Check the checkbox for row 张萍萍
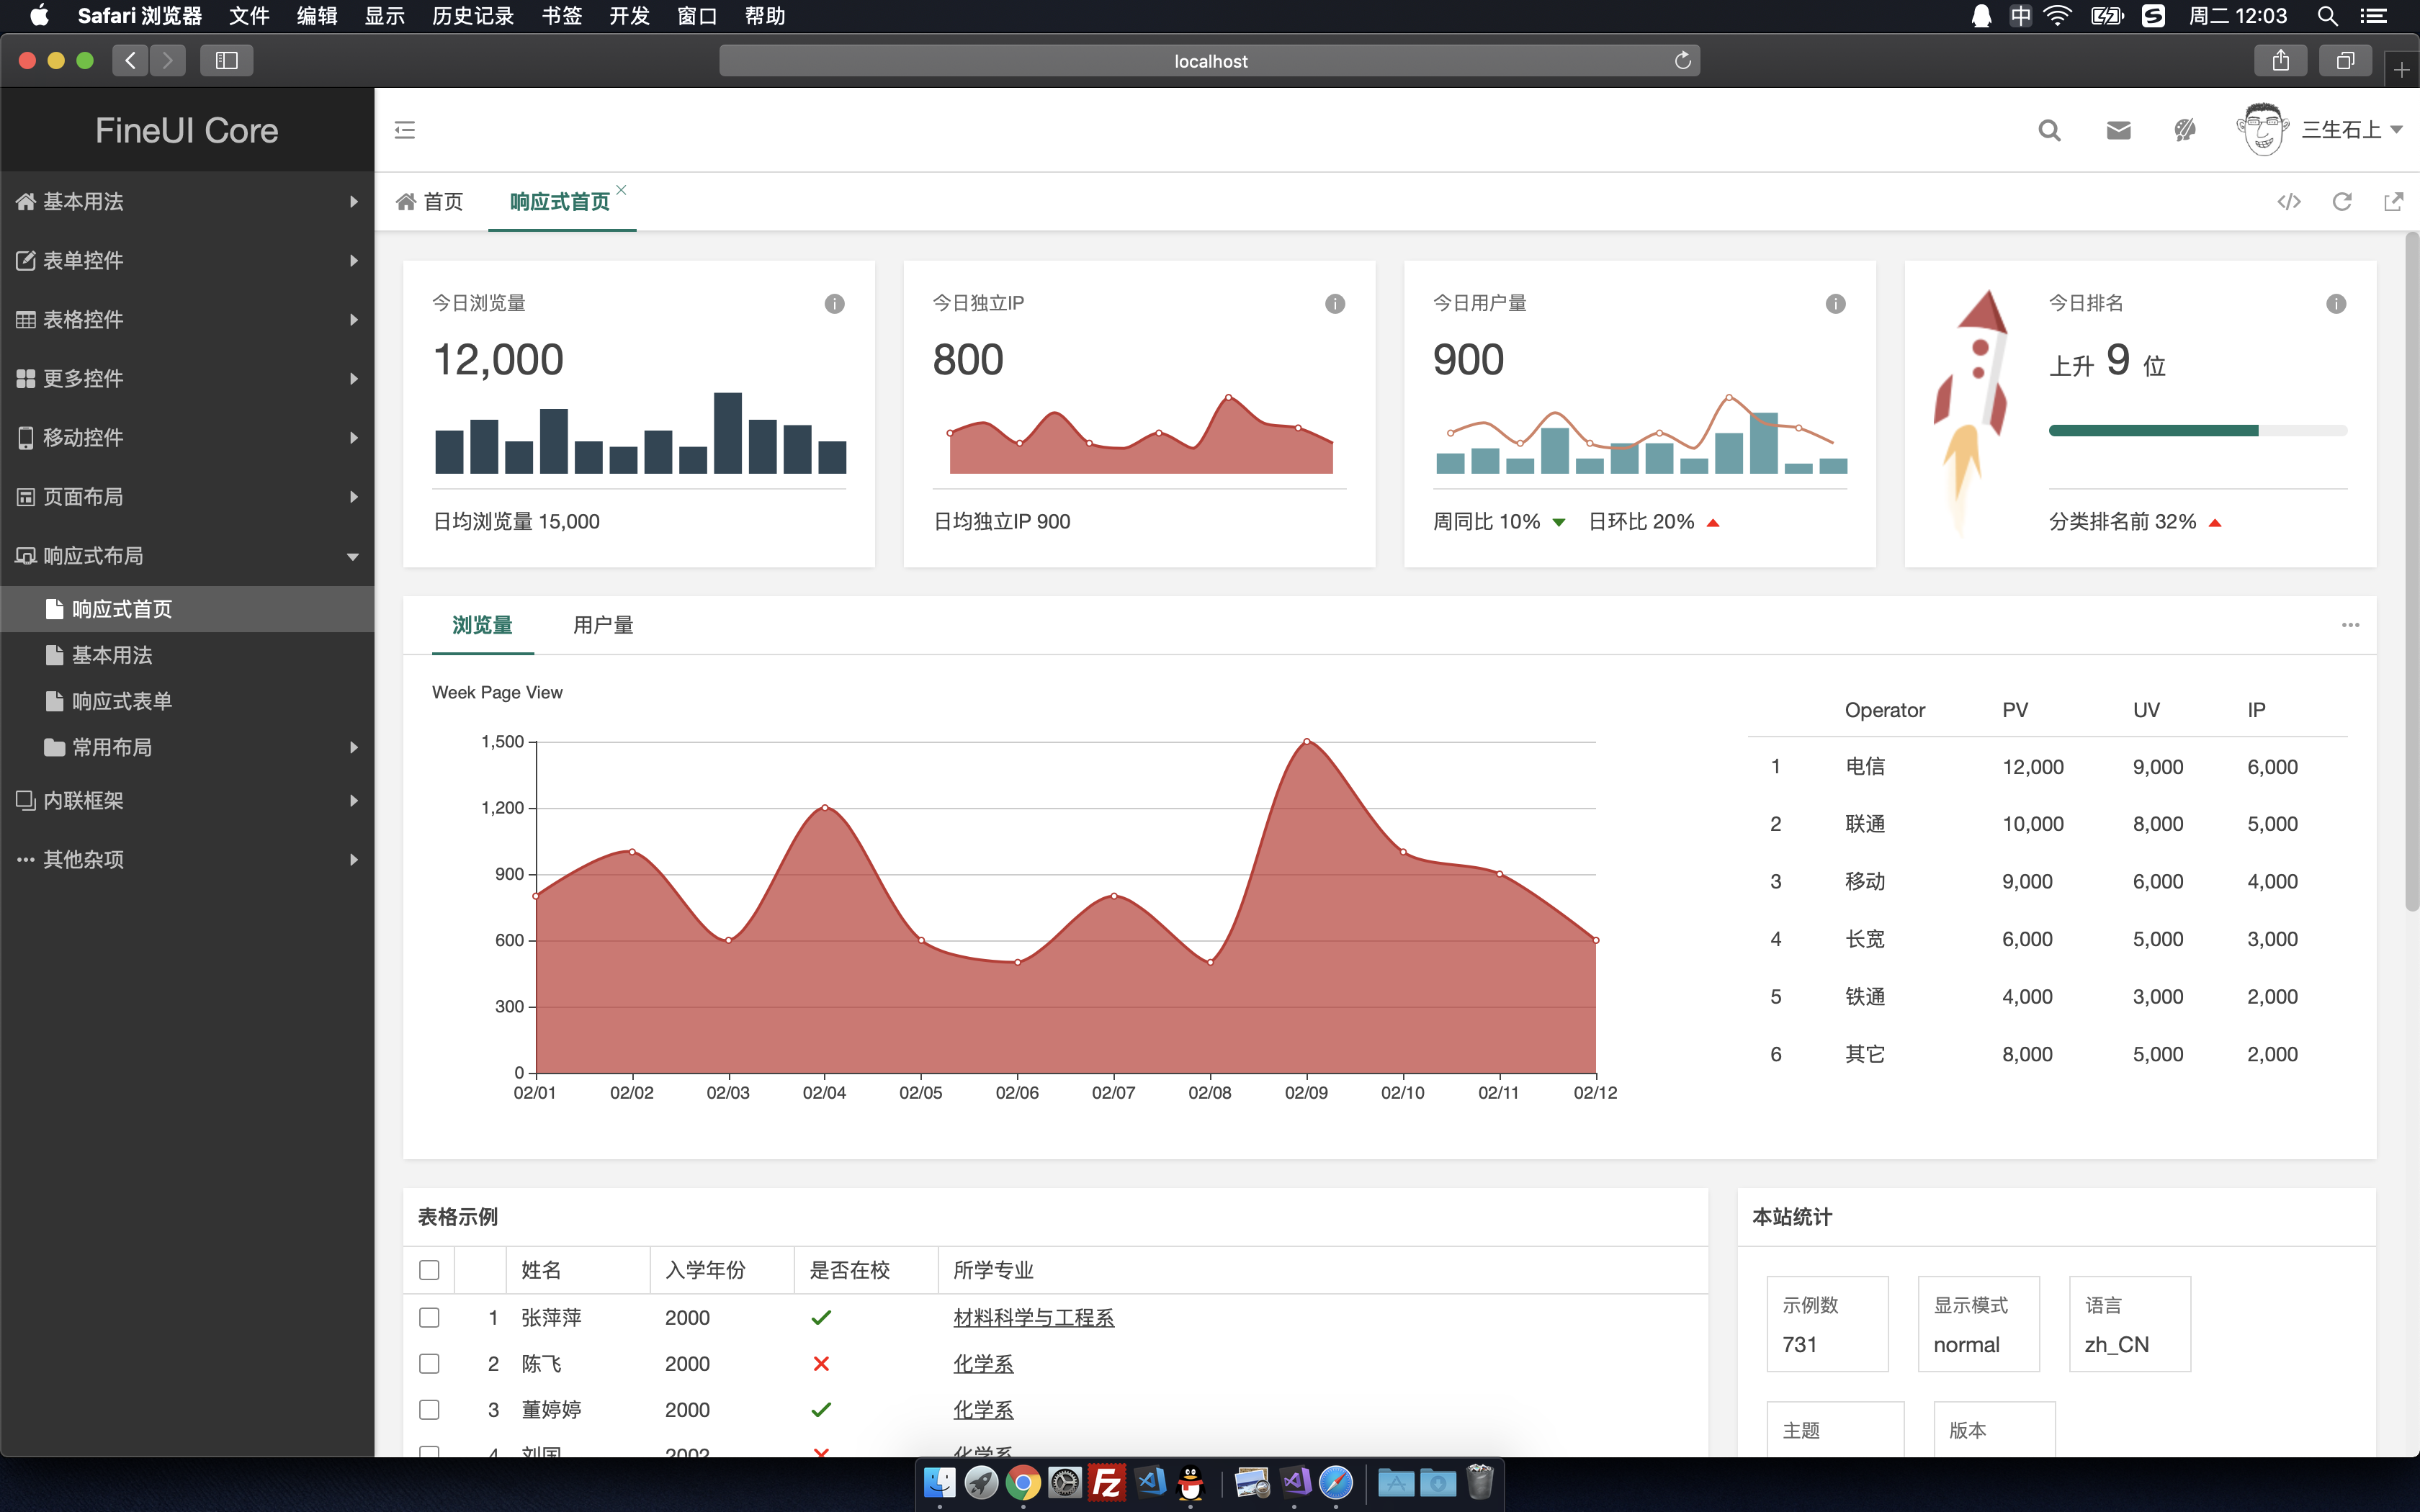This screenshot has height=1512, width=2420. tap(429, 1318)
